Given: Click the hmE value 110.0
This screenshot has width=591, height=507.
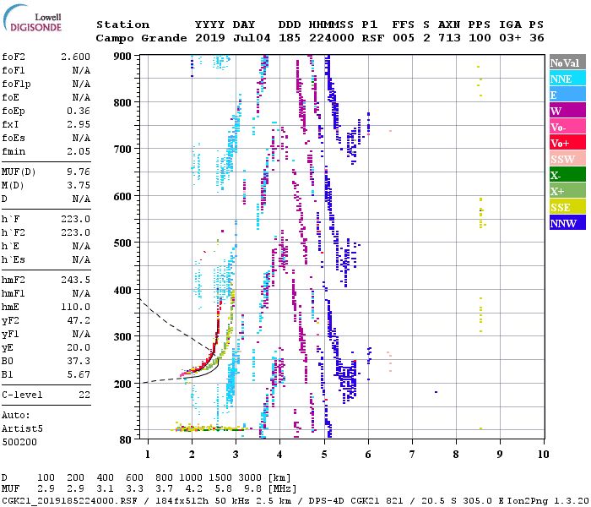Looking at the screenshot, I should click(x=75, y=307).
